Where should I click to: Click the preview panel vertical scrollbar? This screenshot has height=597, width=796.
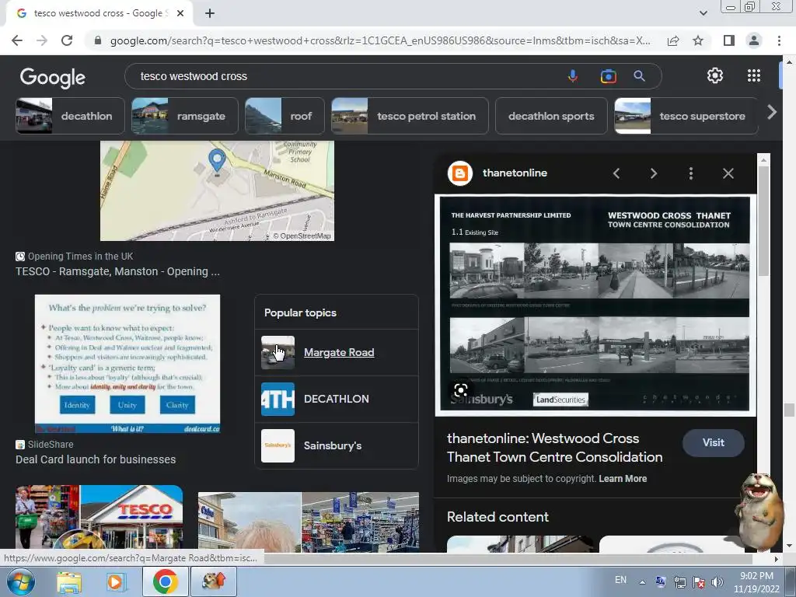[x=763, y=221]
